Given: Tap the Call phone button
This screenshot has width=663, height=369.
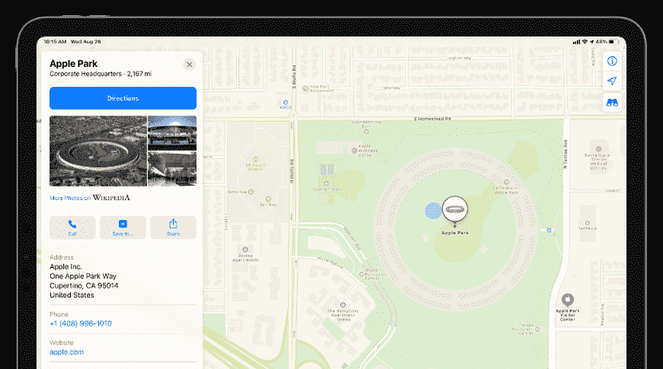Looking at the screenshot, I should point(73,227).
